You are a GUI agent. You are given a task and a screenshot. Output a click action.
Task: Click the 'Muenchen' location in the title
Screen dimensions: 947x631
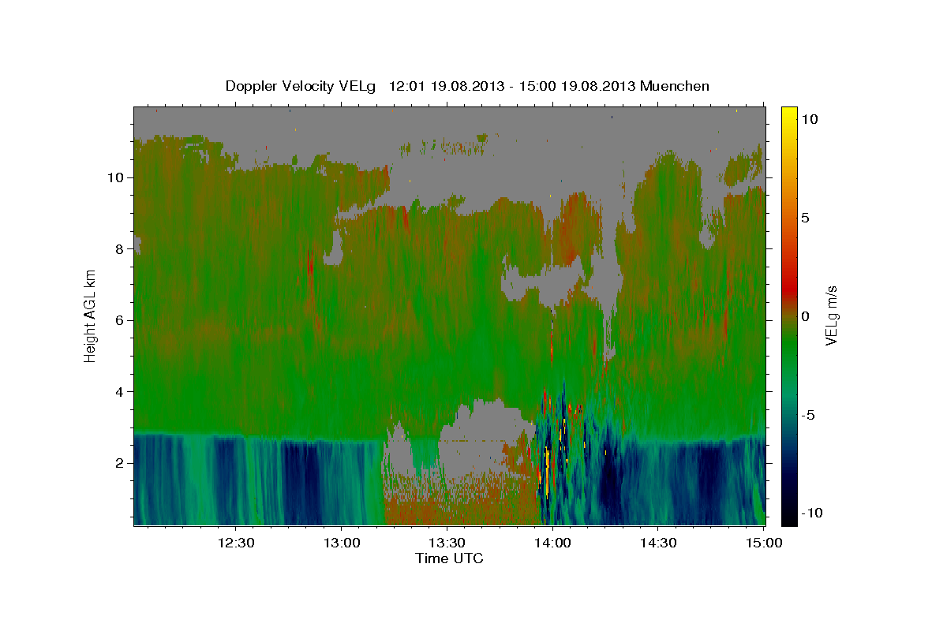675,86
